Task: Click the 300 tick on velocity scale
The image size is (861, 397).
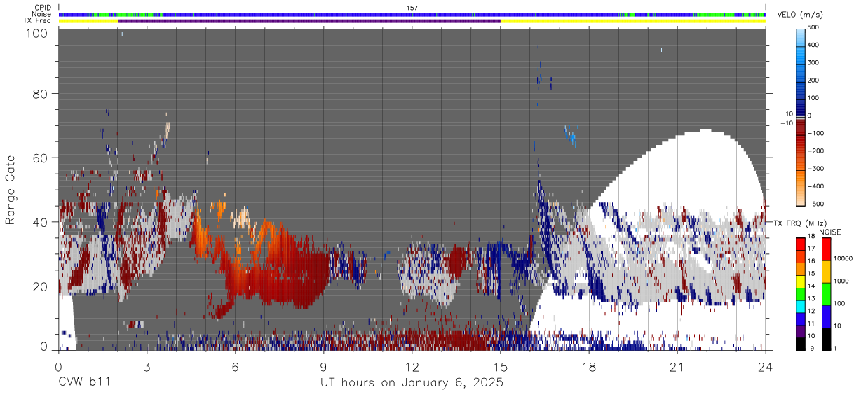Action: pos(815,62)
